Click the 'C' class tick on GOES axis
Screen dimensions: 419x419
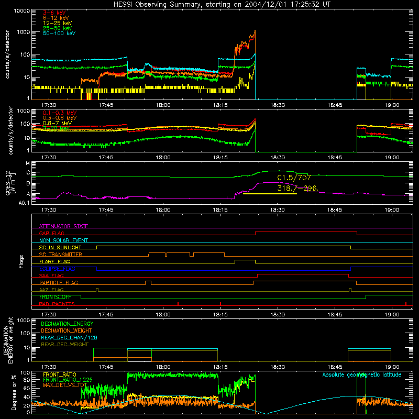tap(28, 173)
